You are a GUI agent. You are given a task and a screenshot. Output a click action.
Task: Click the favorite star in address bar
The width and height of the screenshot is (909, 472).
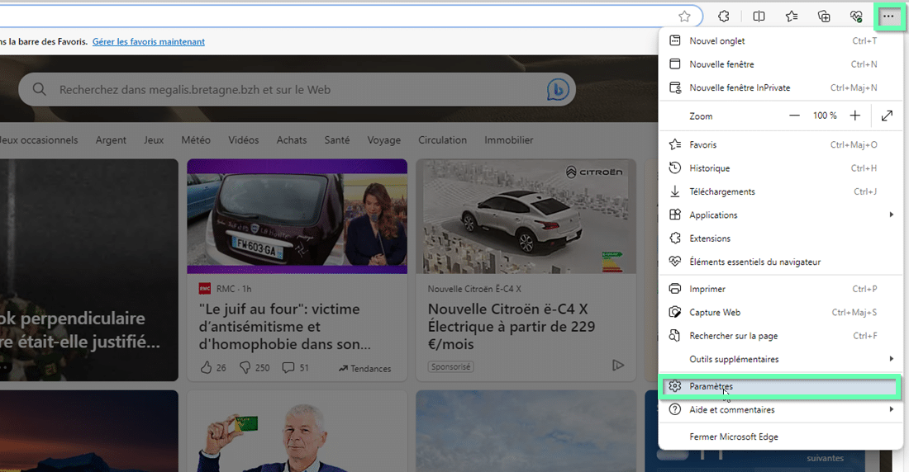[684, 17]
